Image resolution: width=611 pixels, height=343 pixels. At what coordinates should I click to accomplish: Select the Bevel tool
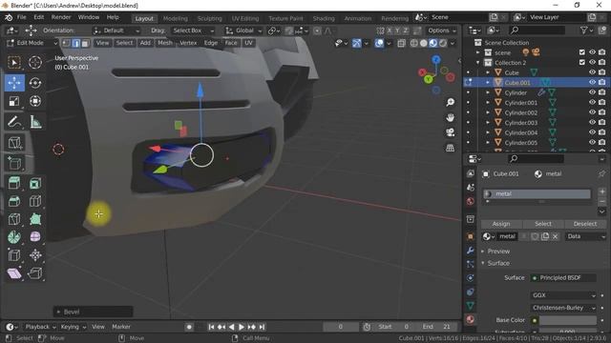pos(14,201)
